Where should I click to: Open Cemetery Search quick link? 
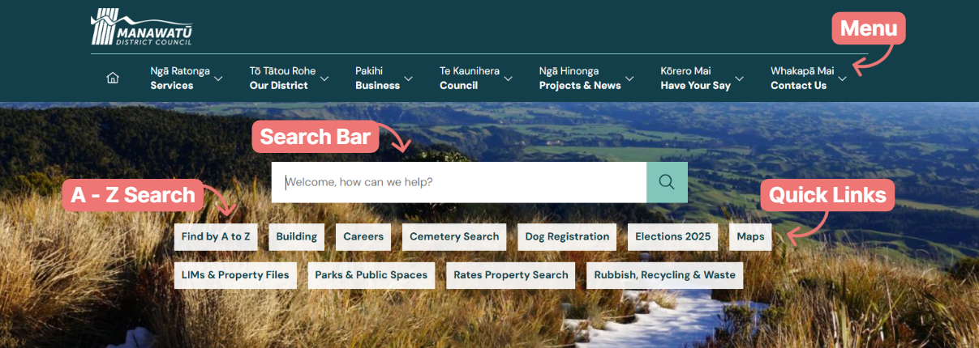454,237
